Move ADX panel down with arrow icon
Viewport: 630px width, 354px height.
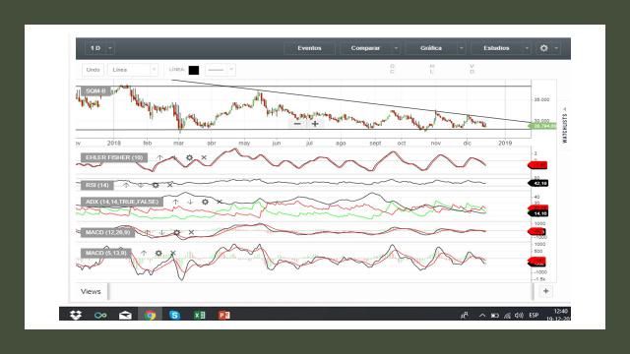[x=190, y=202]
